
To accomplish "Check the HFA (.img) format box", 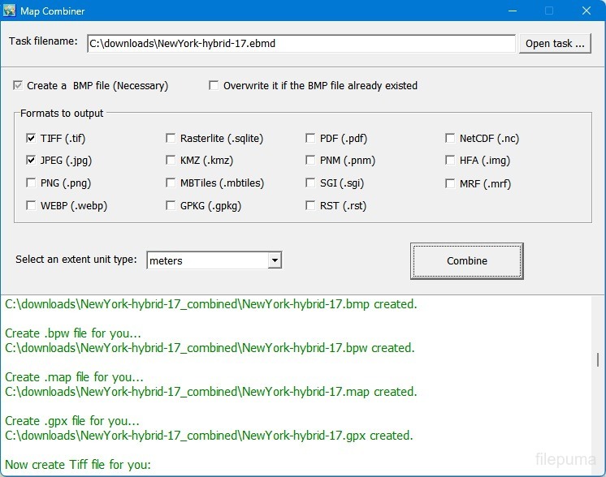I will [451, 161].
